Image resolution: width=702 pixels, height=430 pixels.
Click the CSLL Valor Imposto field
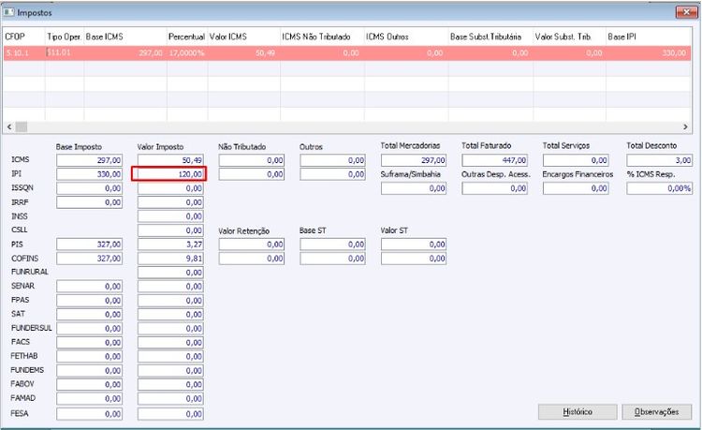click(x=170, y=230)
